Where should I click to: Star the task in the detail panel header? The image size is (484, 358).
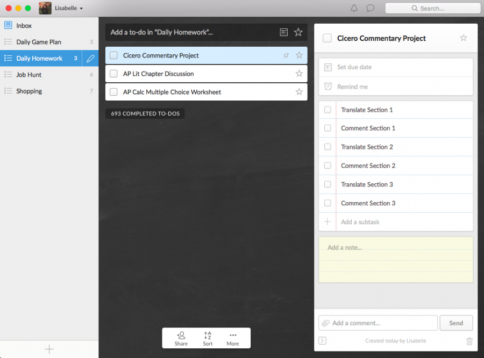pos(464,38)
